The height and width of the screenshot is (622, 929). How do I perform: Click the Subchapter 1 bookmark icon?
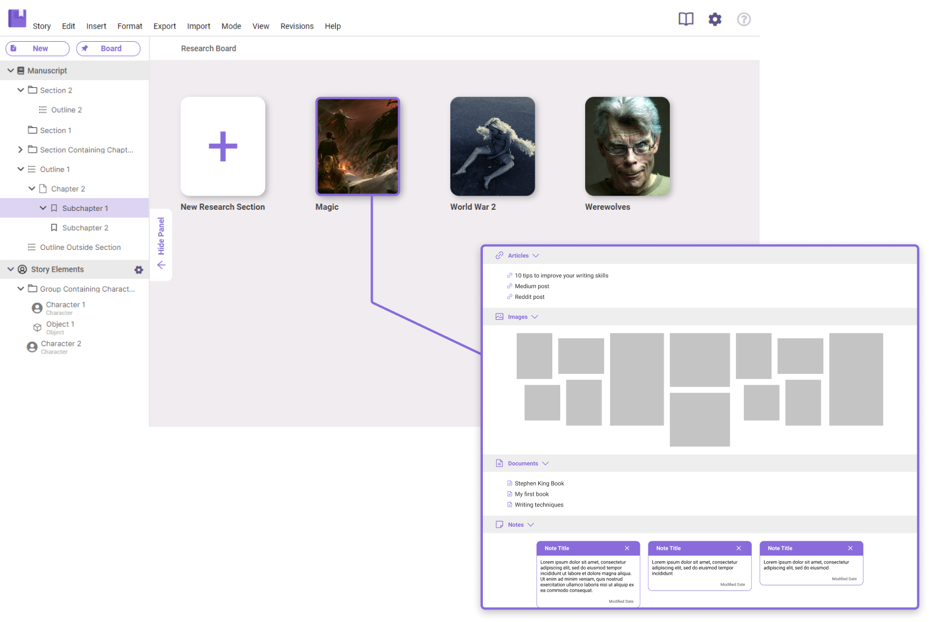tap(54, 208)
